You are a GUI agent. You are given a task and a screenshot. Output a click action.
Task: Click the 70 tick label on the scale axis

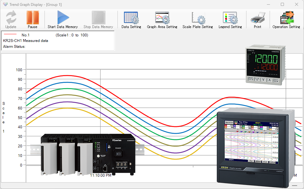[x=20, y=98]
